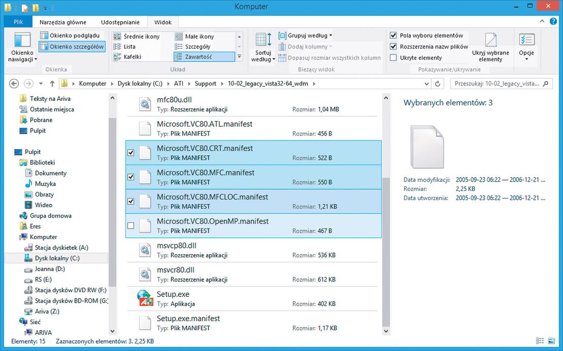Toggle Rozszerzenia nazw plików checkbox
563x351 pixels.
(x=393, y=47)
